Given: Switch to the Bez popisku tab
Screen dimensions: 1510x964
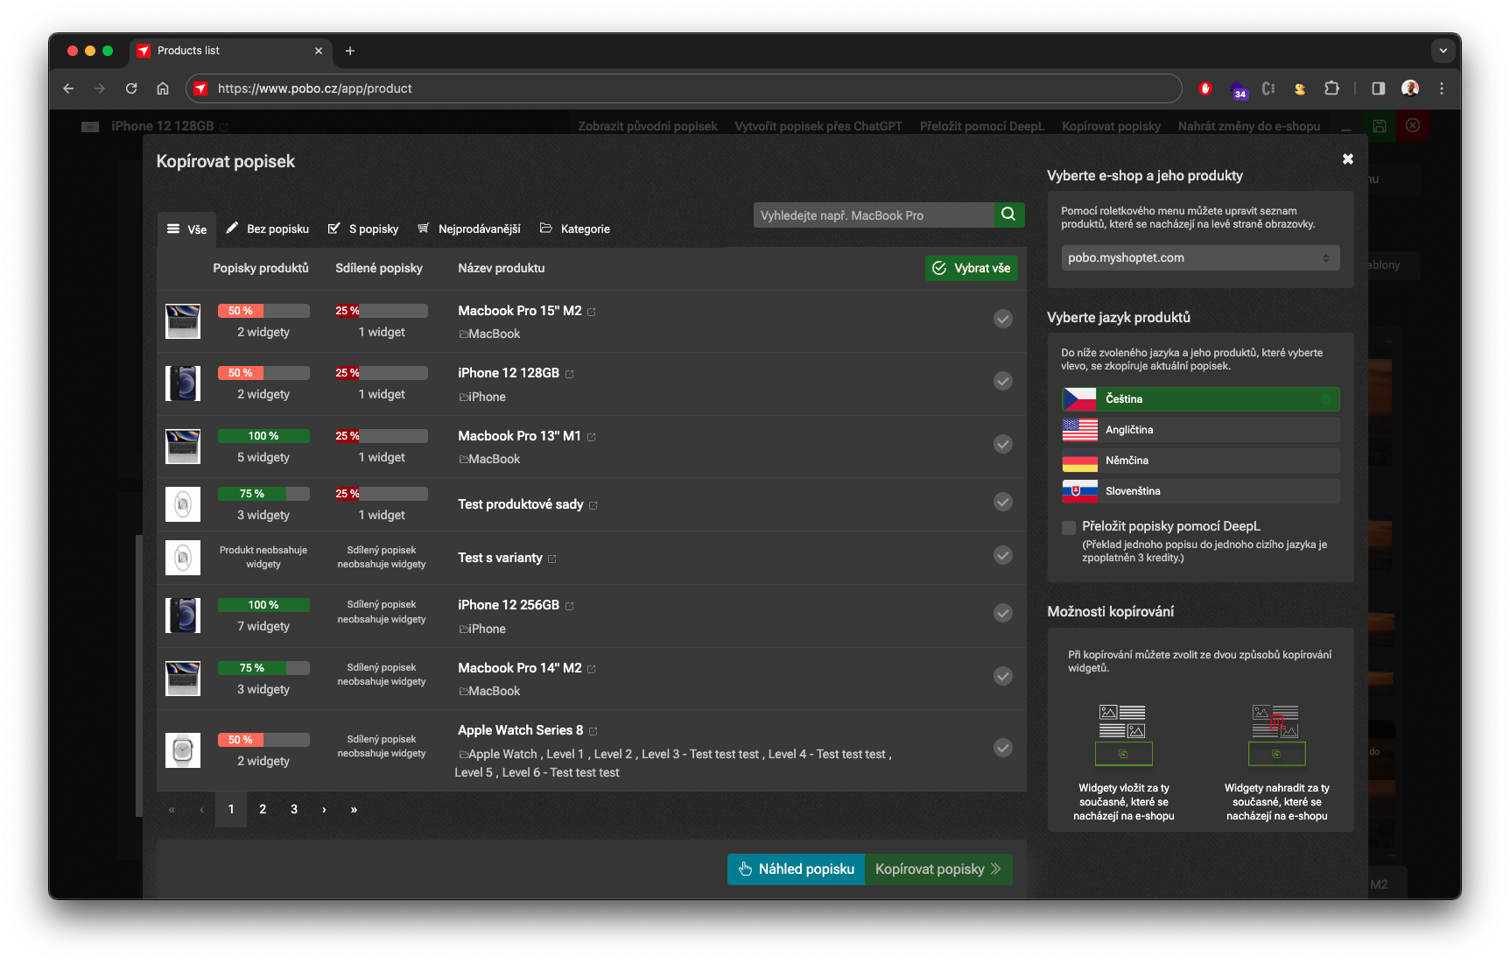Looking at the screenshot, I should point(268,229).
